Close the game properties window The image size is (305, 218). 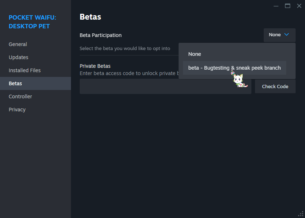299,6
